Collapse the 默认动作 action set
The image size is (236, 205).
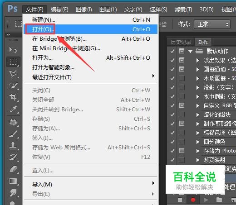tap(190, 52)
